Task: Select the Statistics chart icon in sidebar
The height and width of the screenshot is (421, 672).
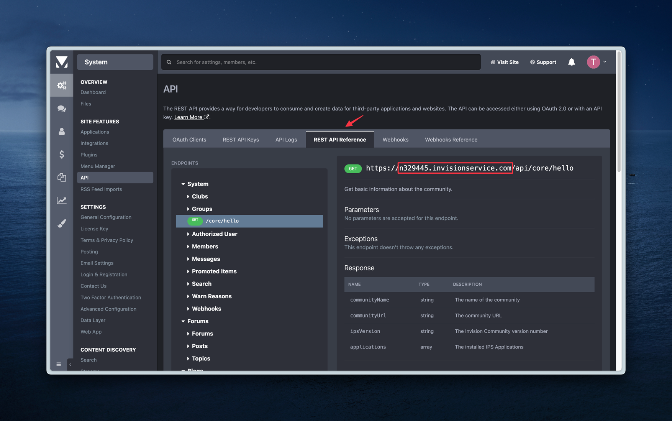Action: 62,200
